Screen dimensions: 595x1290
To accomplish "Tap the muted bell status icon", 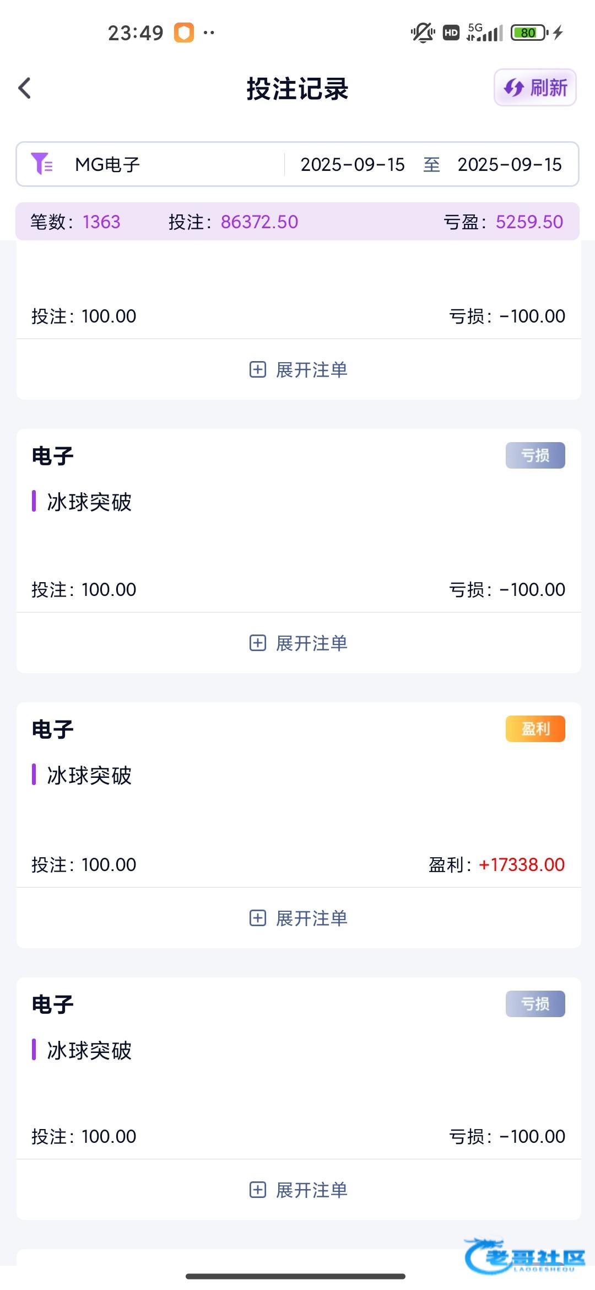I will point(423,33).
